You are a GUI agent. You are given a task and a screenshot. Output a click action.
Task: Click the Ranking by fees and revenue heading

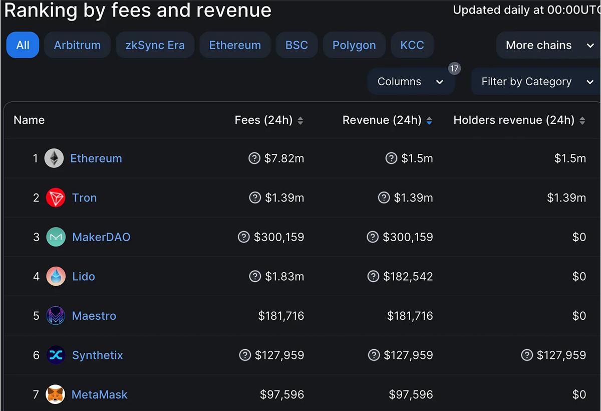pos(138,11)
